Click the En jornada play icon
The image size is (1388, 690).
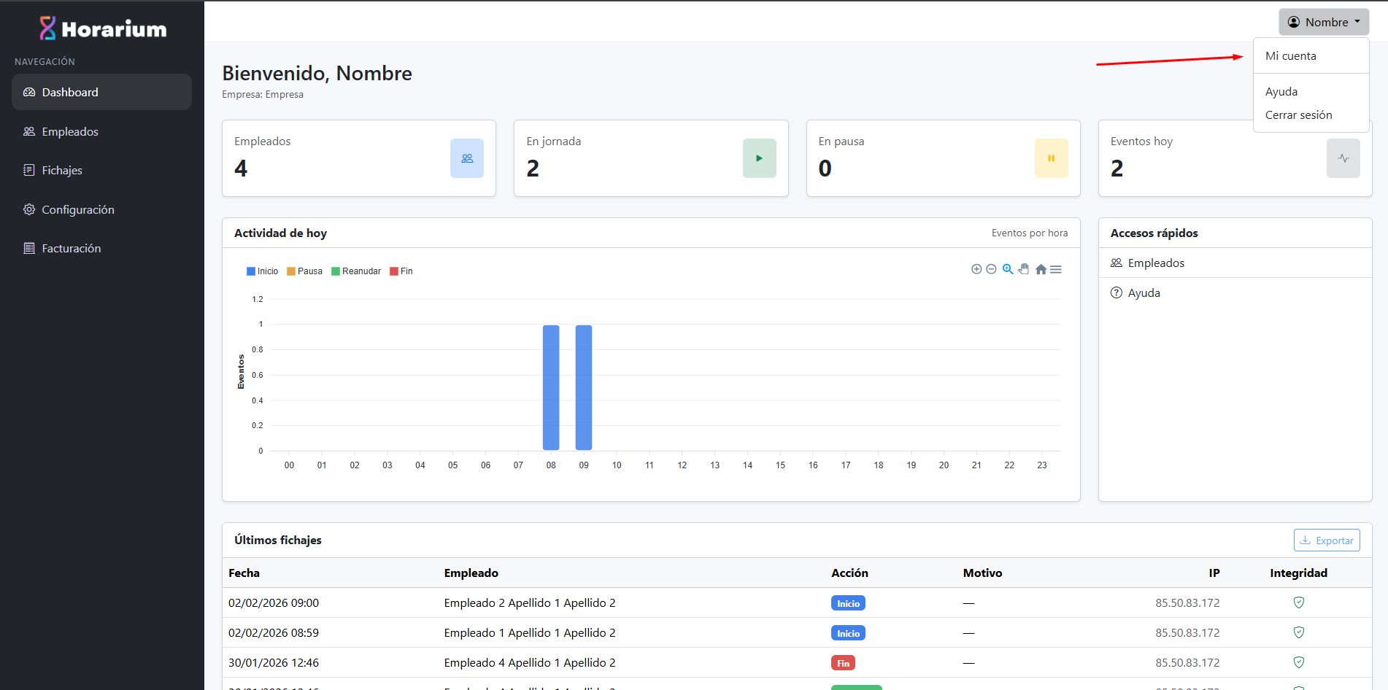pyautogui.click(x=759, y=158)
